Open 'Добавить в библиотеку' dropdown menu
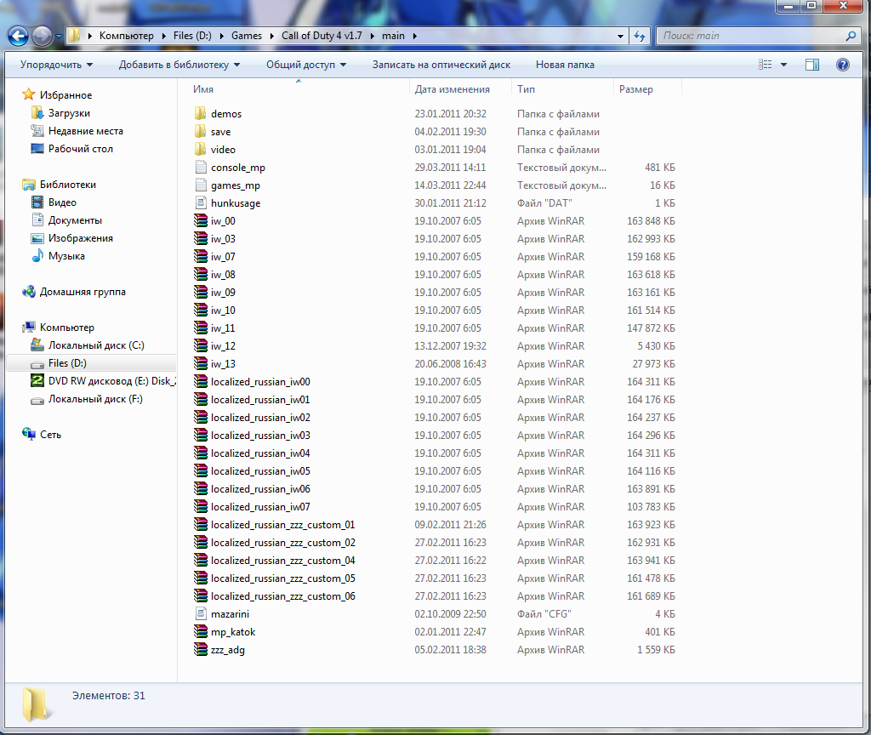This screenshot has height=735, width=871. pos(179,65)
